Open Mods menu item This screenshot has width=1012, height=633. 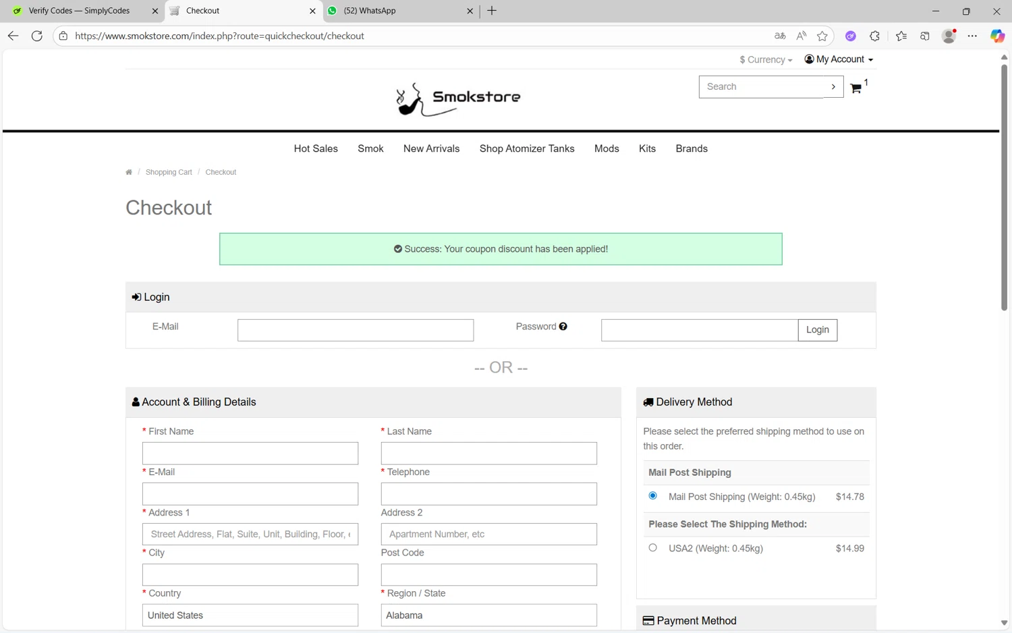[x=607, y=148]
